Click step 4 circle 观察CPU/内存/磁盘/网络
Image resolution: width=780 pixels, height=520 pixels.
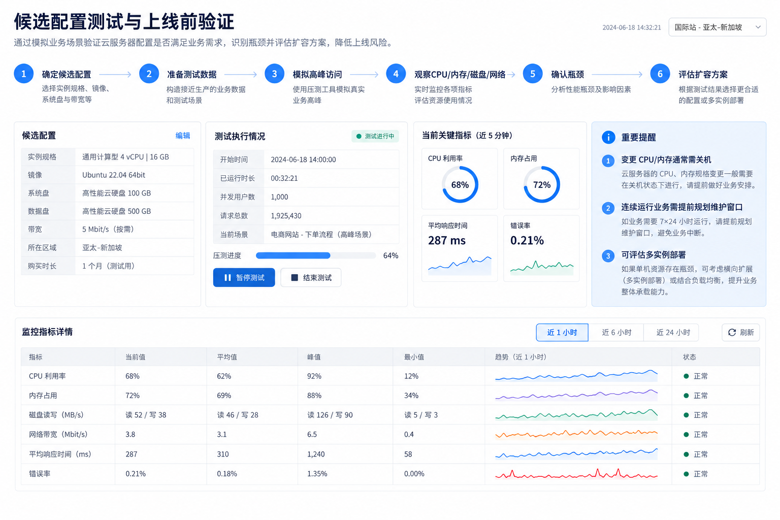[396, 74]
